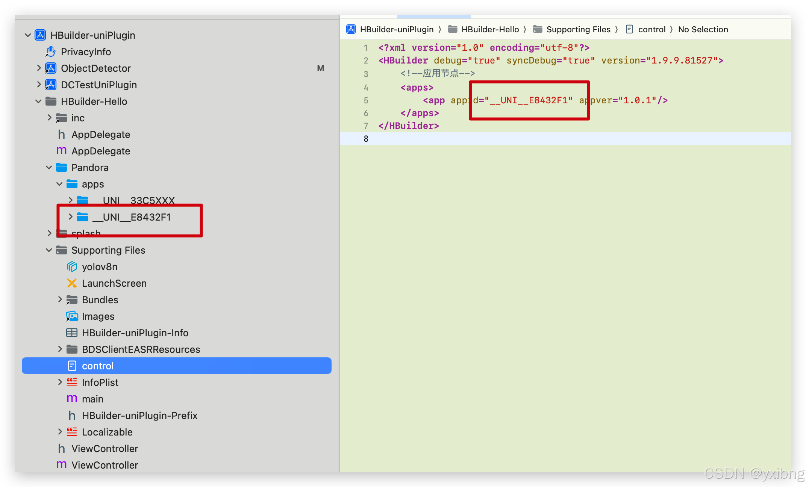Click line 8 in the code editor

[526, 139]
